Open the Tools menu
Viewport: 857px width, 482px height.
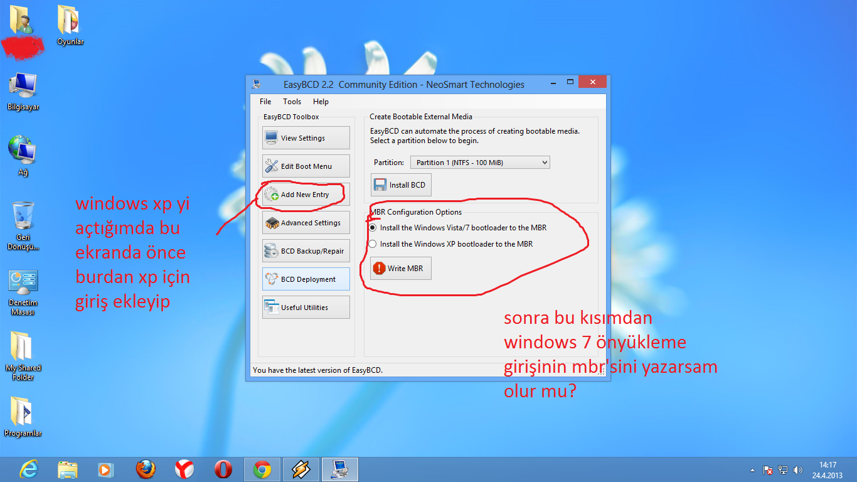coord(292,102)
